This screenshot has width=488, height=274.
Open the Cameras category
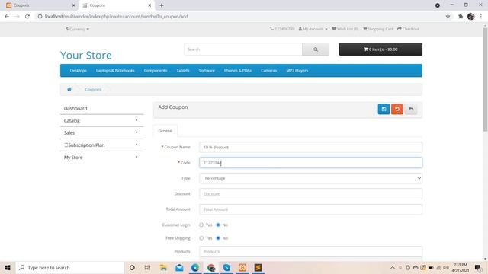[269, 71]
